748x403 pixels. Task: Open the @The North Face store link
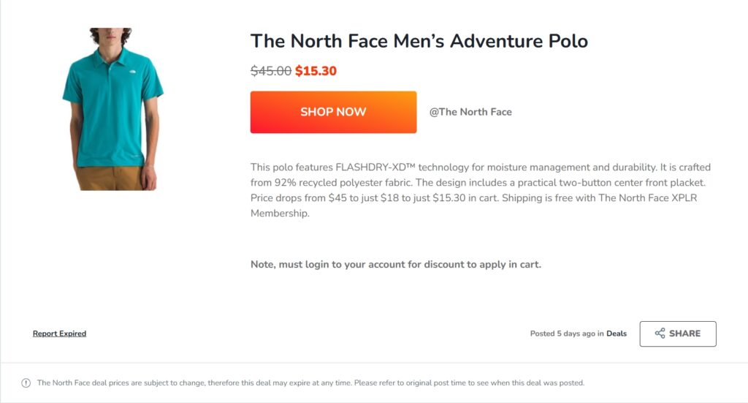click(470, 112)
